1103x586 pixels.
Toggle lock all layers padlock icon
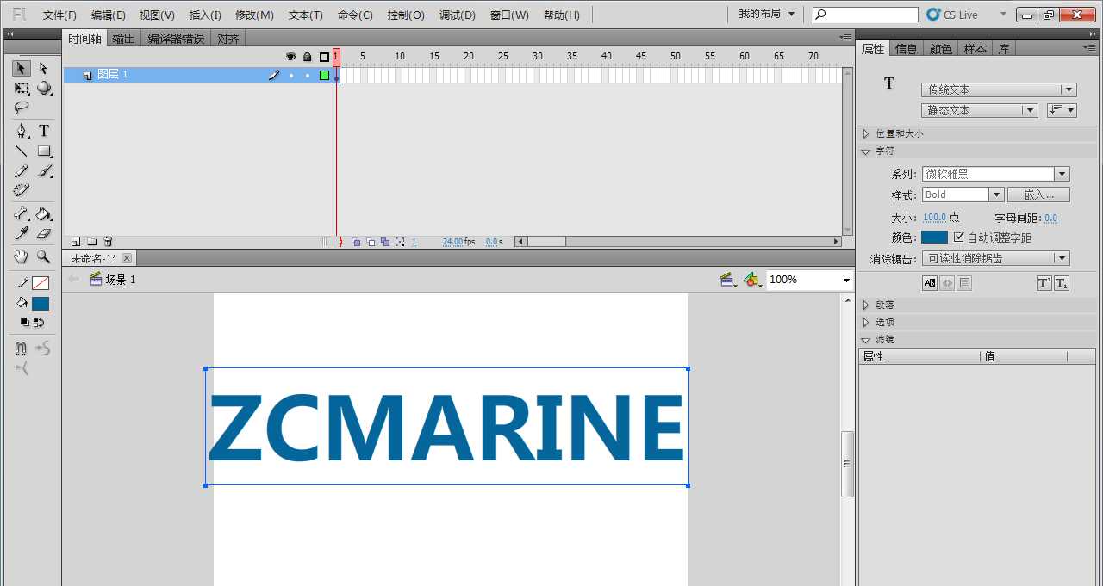pyautogui.click(x=308, y=57)
